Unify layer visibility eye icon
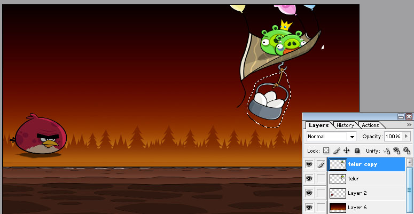Image resolution: width=414 pixels, height=214 pixels. coord(397,151)
